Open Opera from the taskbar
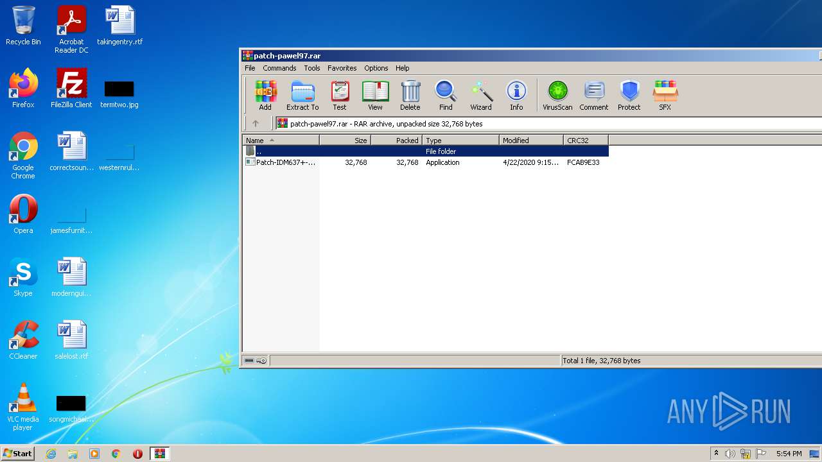Screen dimensions: 822x462 [x=137, y=454]
